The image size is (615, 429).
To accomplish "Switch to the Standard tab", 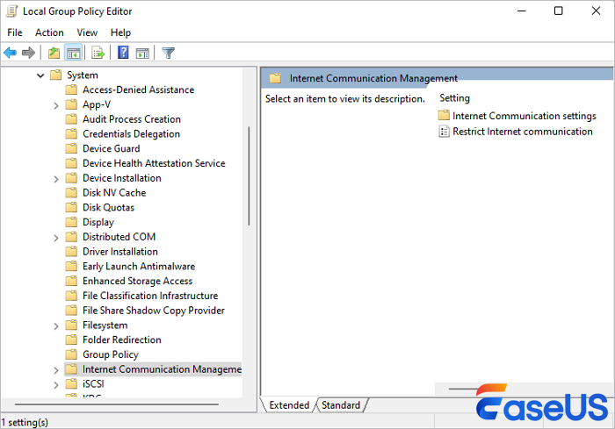I will (341, 405).
